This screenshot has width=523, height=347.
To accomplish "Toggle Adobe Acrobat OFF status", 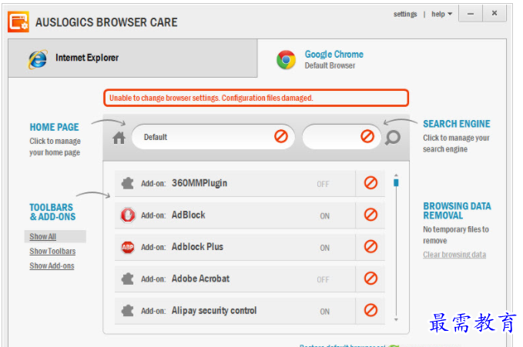I will [323, 279].
